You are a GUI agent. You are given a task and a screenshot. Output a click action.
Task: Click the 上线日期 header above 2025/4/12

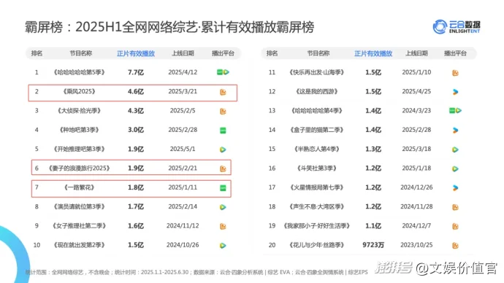(183, 53)
